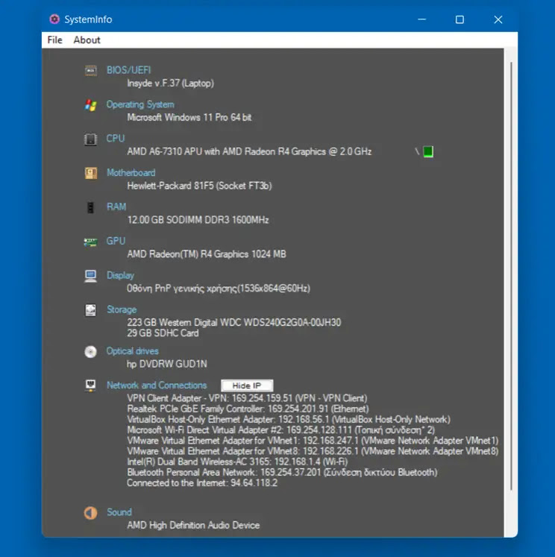The height and width of the screenshot is (557, 555).
Task: Click the SystemInfo window title text
Action: (88, 19)
